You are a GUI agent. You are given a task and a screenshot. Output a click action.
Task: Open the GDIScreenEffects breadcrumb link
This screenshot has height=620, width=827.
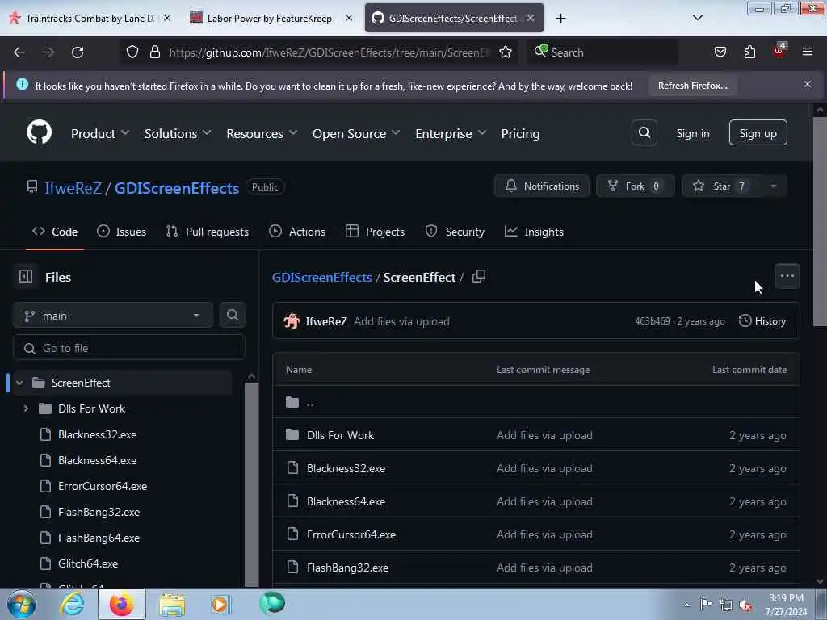pos(321,278)
